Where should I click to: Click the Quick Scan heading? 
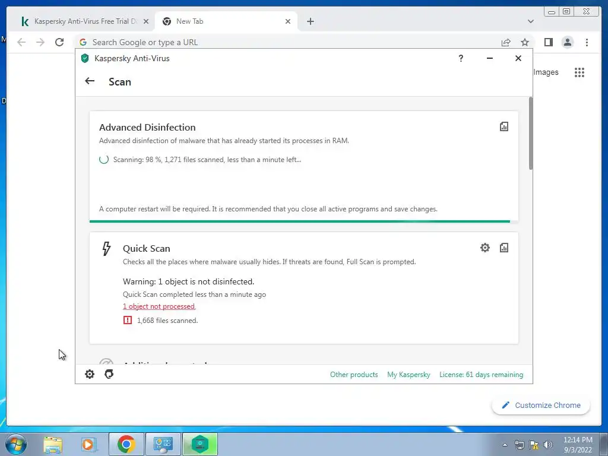(x=147, y=249)
